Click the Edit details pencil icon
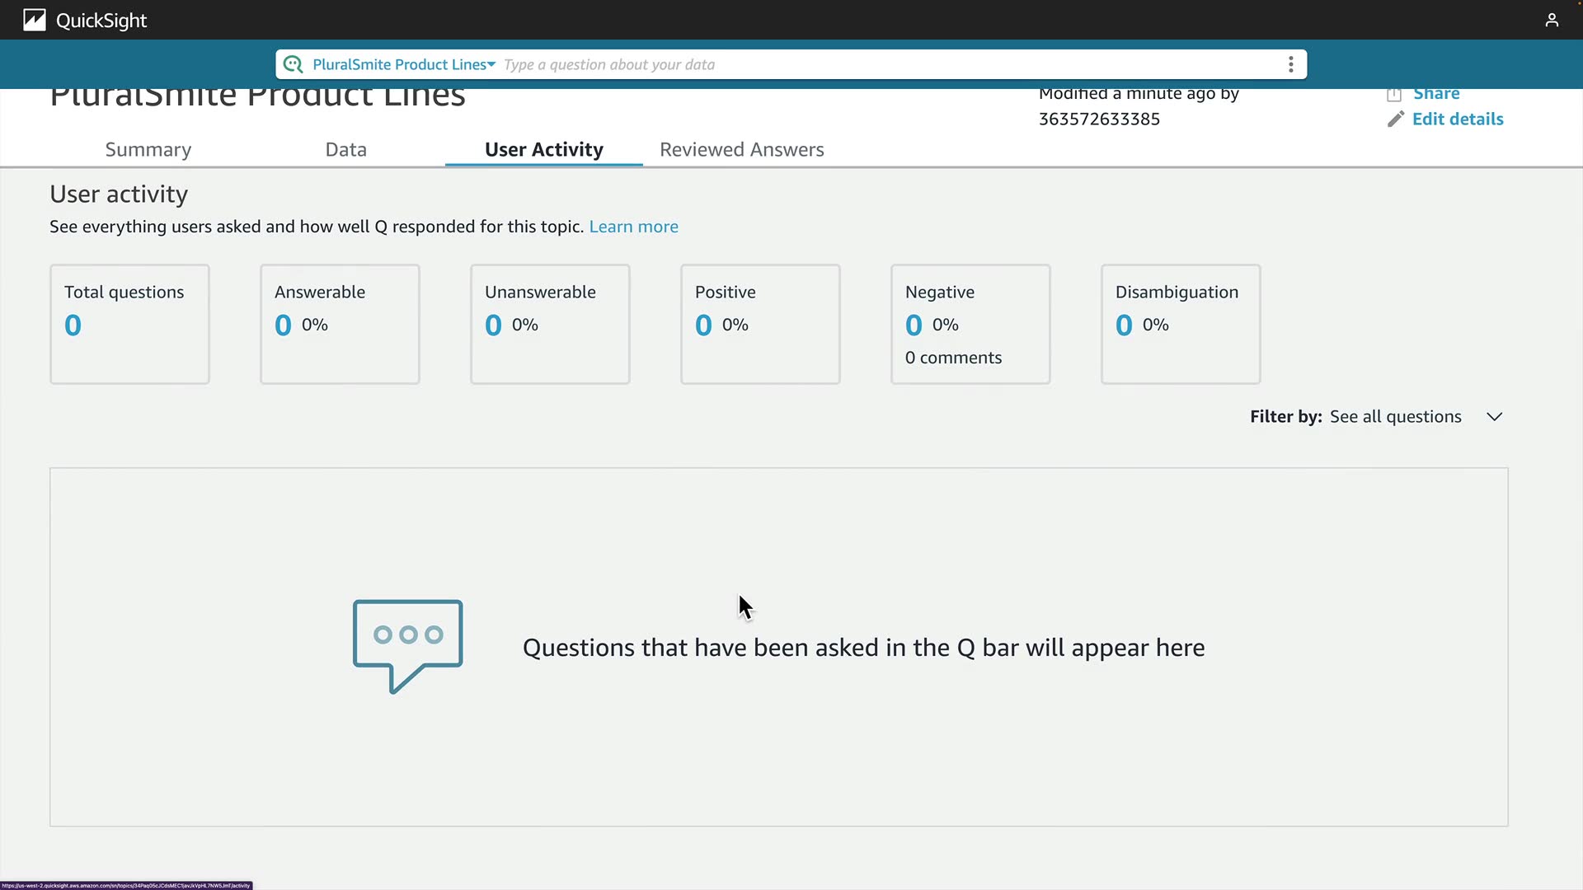This screenshot has width=1583, height=890. [1395, 119]
